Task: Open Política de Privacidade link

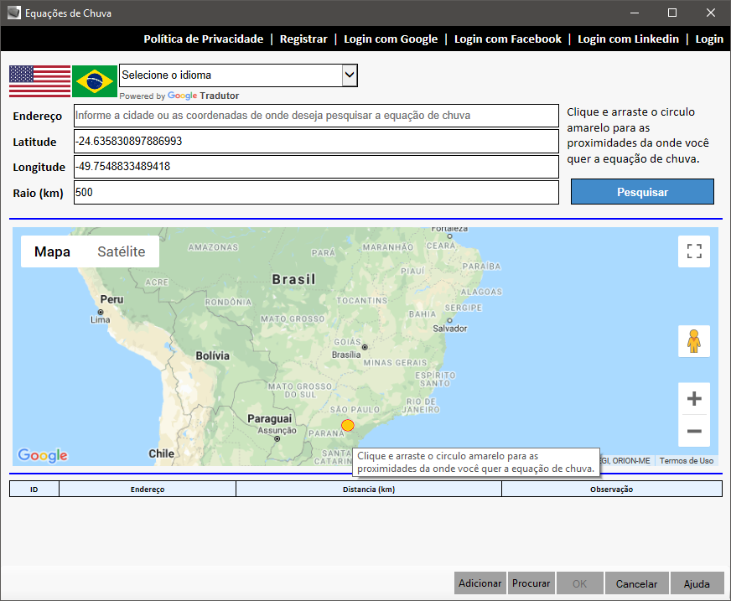Action: coord(203,39)
